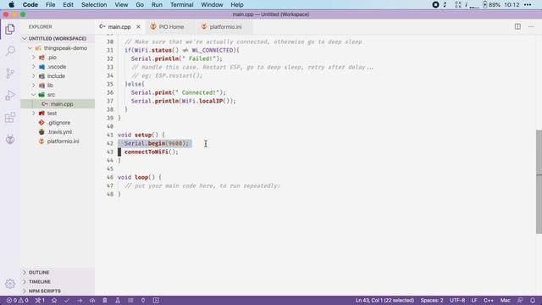The width and height of the screenshot is (542, 305).
Task: Open Source Control view
Action: click(10, 74)
